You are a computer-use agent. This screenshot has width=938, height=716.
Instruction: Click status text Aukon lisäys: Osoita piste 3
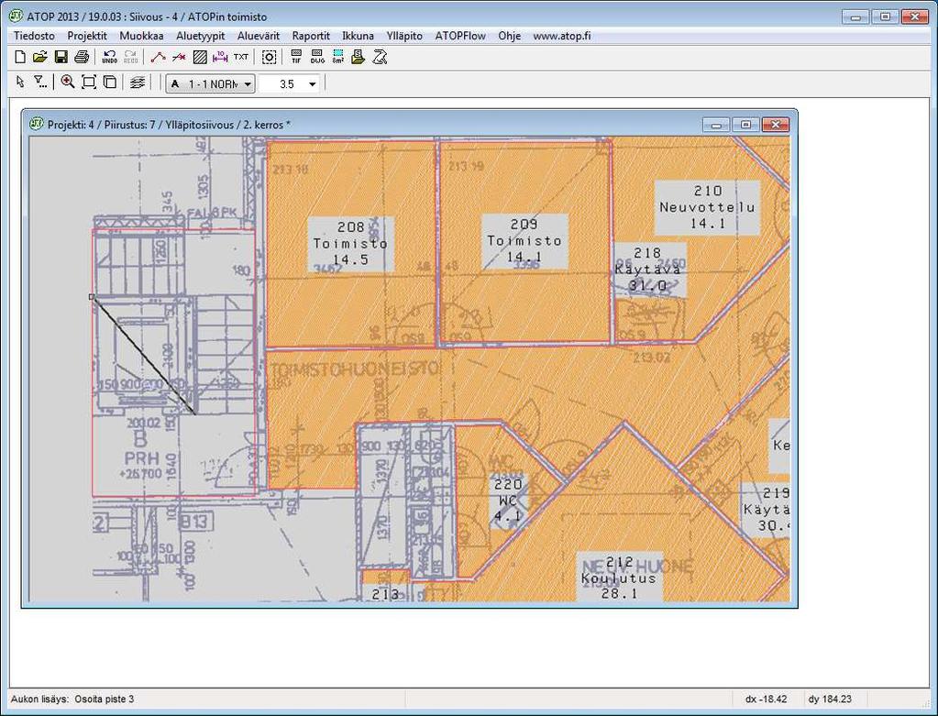72,699
